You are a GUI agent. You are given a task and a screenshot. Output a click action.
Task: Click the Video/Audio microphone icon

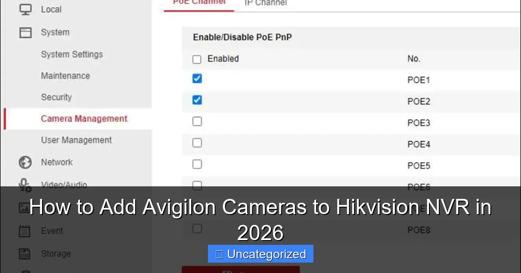(x=25, y=185)
